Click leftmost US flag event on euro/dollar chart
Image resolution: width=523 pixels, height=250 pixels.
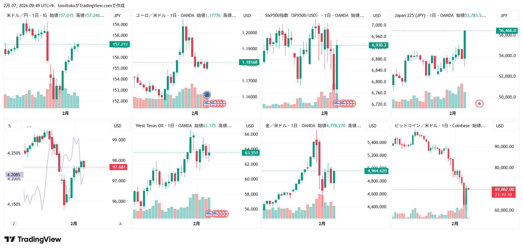pyautogui.click(x=207, y=103)
